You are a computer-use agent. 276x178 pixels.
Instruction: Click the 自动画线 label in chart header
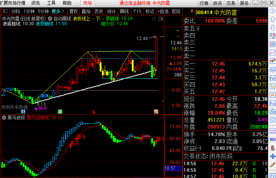click(x=62, y=19)
